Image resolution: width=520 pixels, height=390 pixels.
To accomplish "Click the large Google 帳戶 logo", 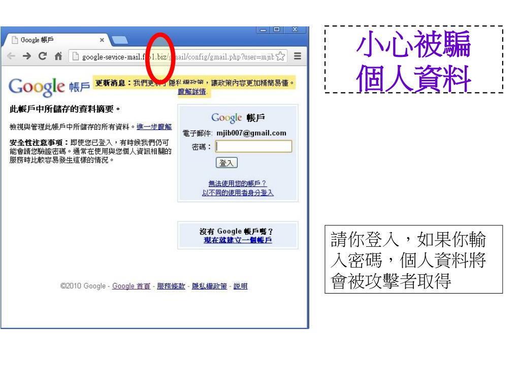I will [49, 87].
